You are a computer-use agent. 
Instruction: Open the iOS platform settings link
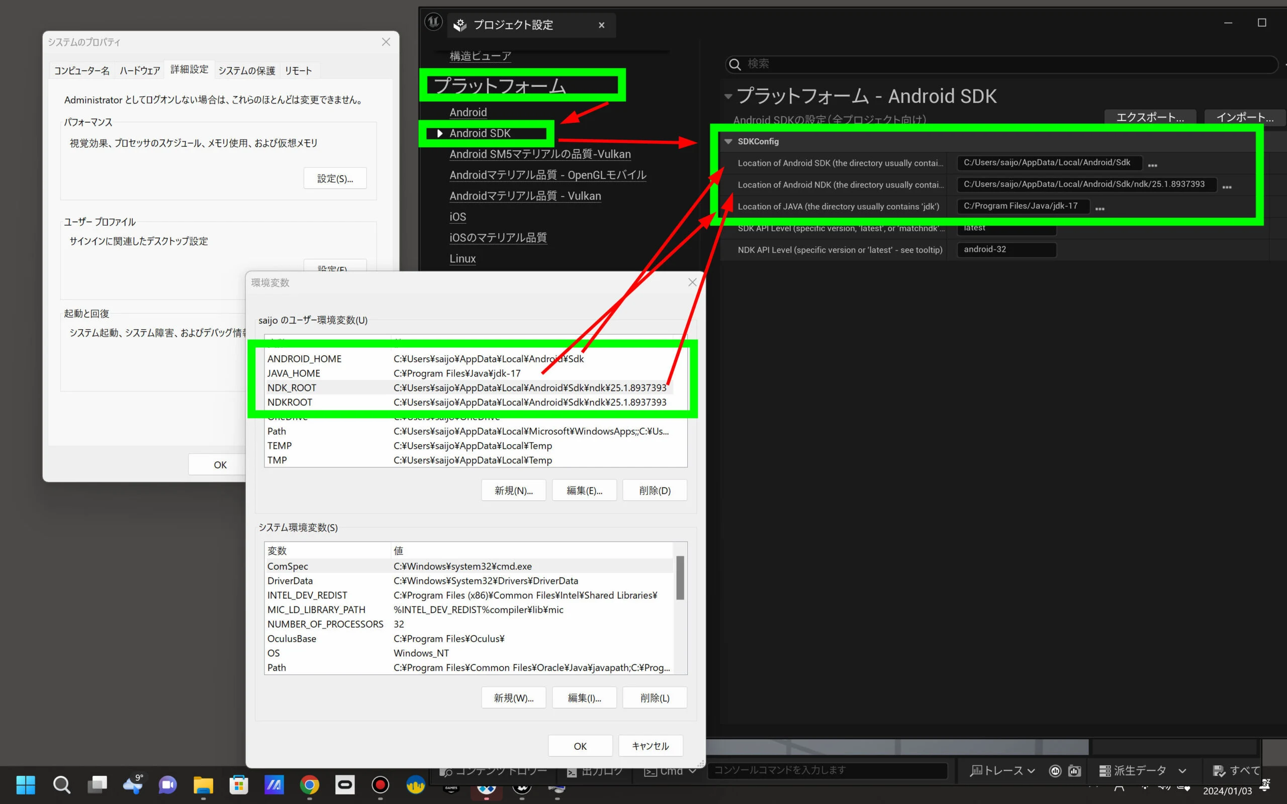click(x=457, y=217)
